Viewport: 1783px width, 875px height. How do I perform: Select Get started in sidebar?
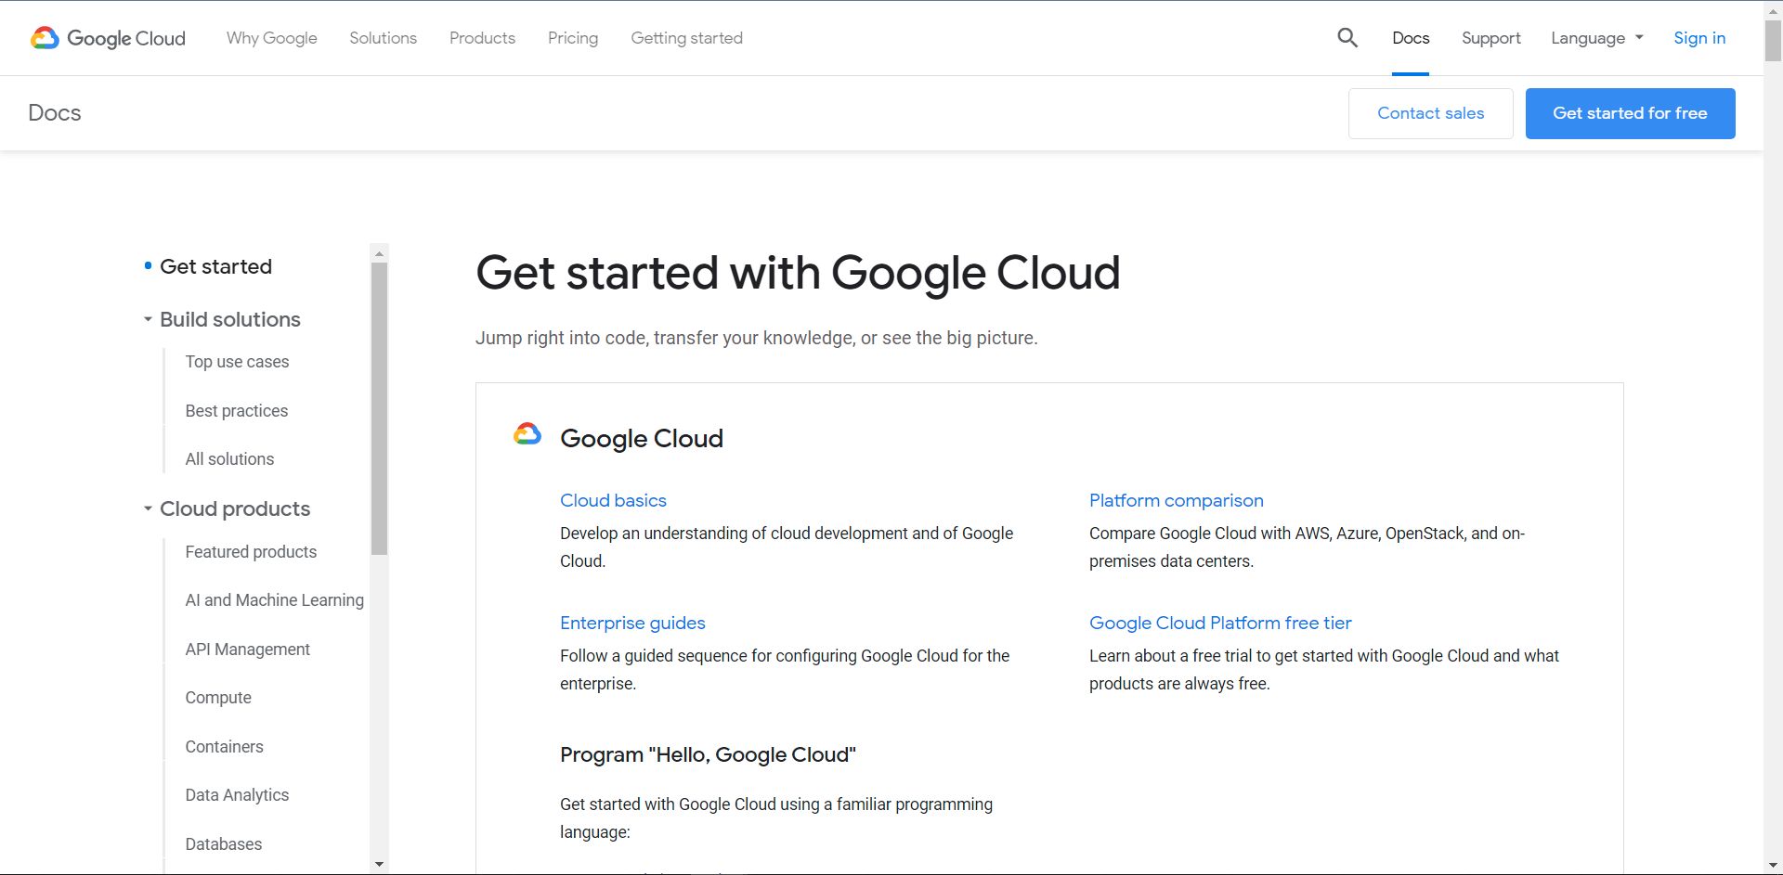click(x=215, y=266)
